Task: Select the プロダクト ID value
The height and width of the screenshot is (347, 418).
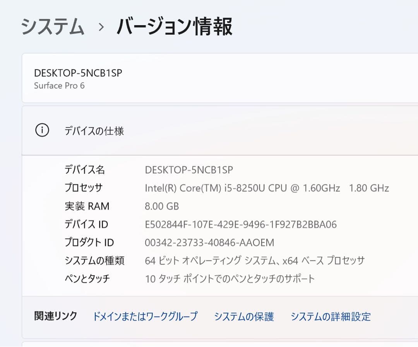Action: [x=209, y=243]
